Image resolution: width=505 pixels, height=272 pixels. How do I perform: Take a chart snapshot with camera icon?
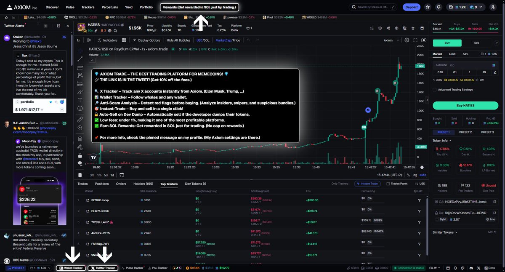pyautogui.click(x=423, y=40)
